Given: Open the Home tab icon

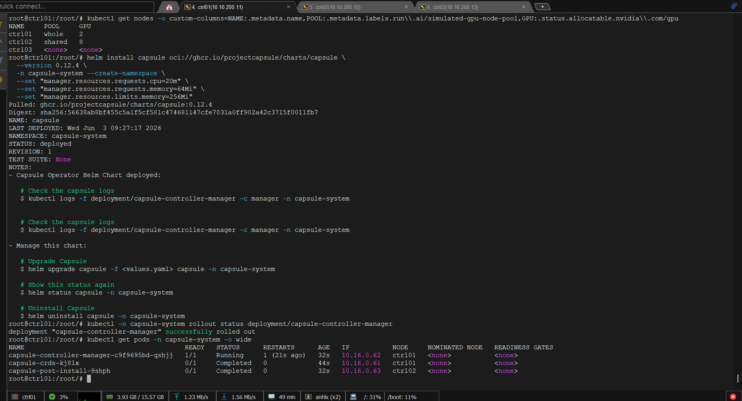Looking at the screenshot, I should [169, 7].
